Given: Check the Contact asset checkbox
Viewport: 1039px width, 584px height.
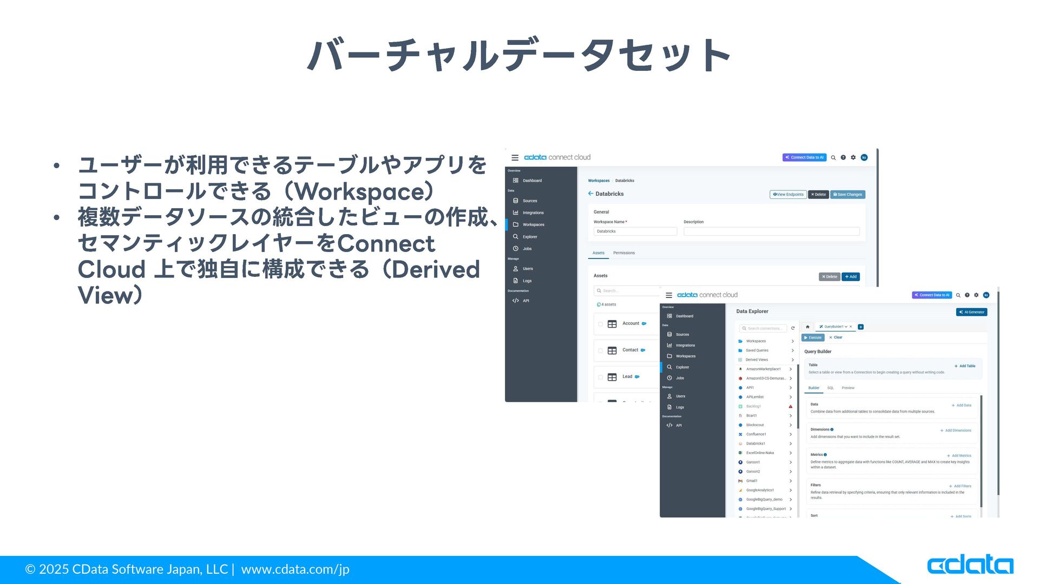Looking at the screenshot, I should [x=601, y=350].
